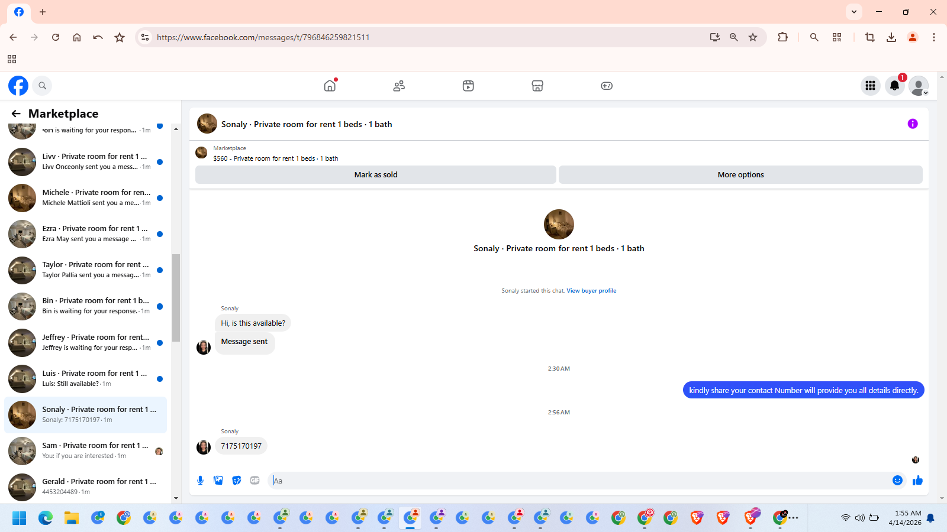Open the Friends icon in top navigation

pos(399,86)
